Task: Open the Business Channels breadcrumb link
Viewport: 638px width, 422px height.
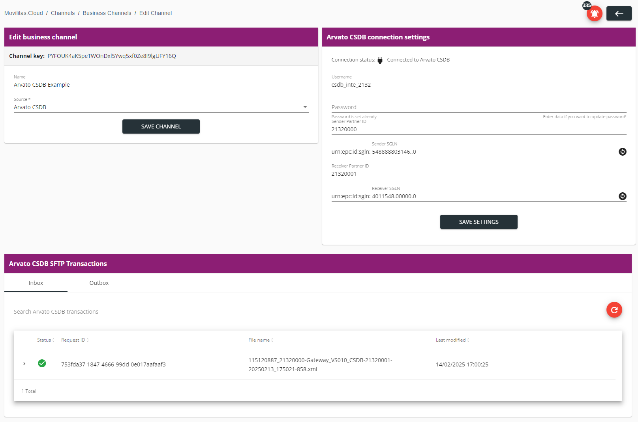Action: click(107, 13)
